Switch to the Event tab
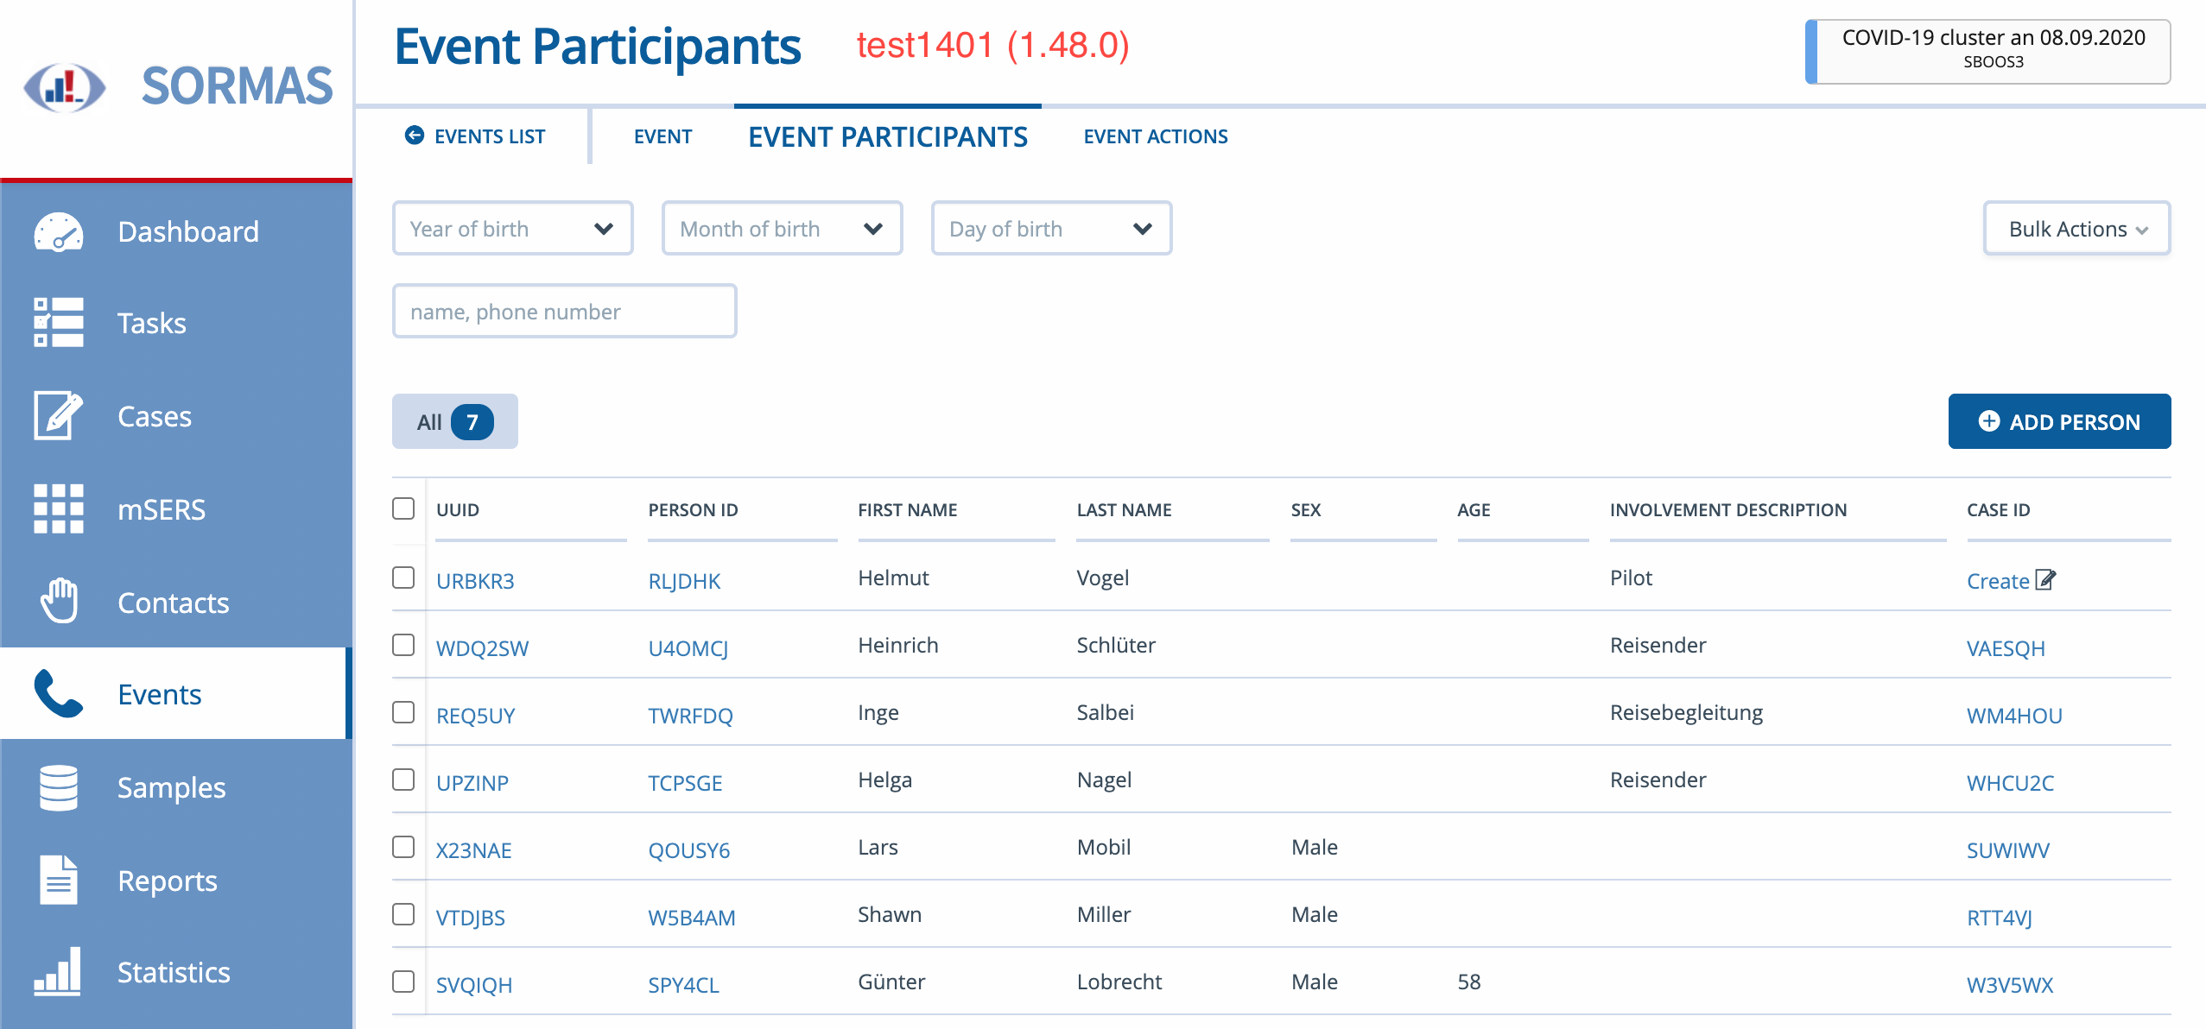This screenshot has width=2206, height=1029. (x=662, y=136)
